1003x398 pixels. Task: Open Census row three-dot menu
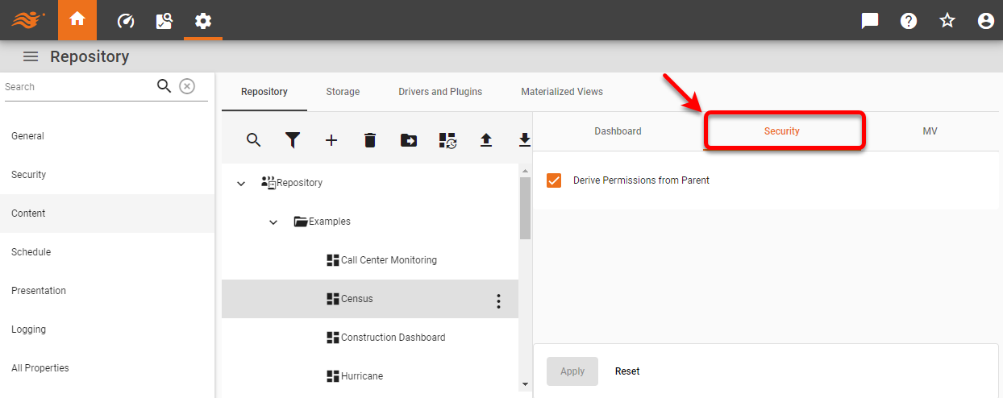(x=498, y=301)
